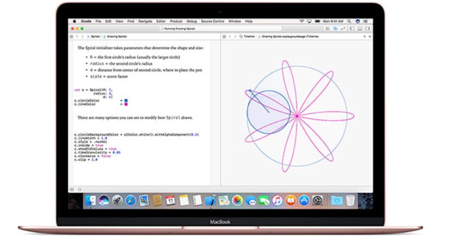Open the Product menu

coord(176,21)
